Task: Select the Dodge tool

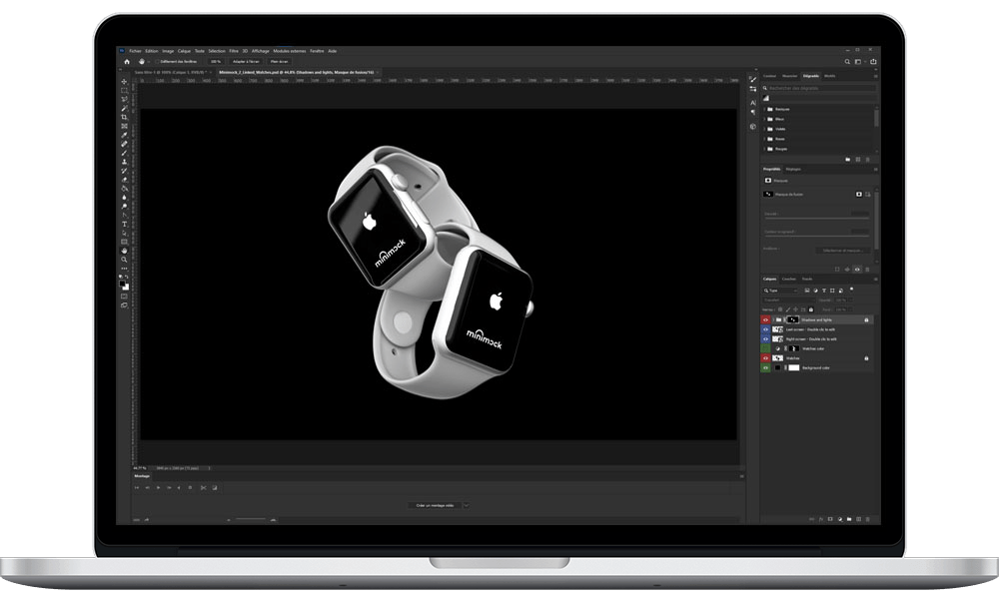Action: click(x=124, y=207)
